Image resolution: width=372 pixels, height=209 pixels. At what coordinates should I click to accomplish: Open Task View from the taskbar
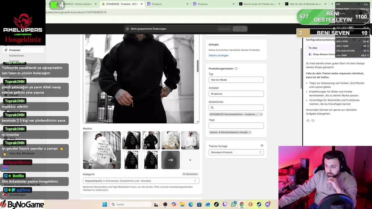tap(156, 204)
